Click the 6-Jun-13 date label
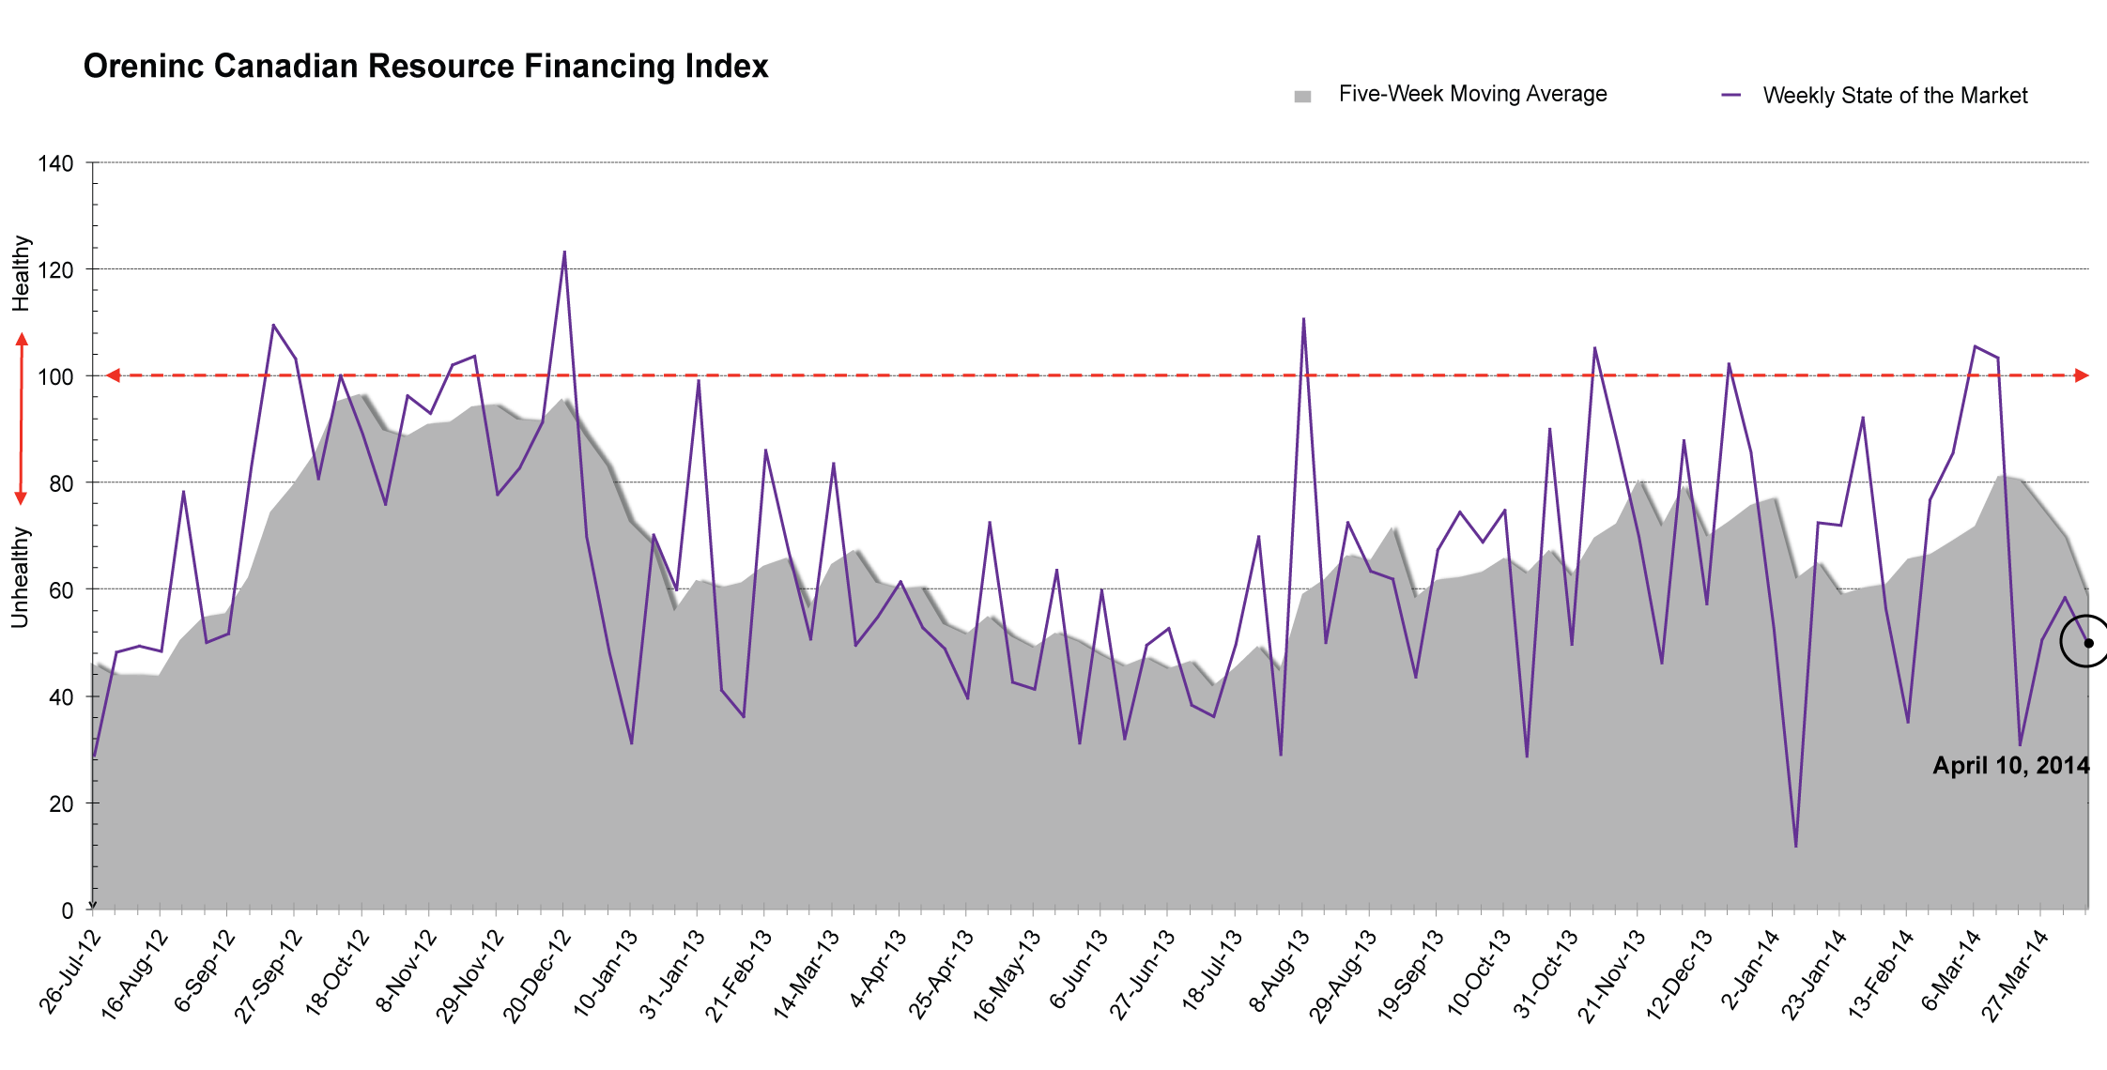Image resolution: width=2107 pixels, height=1070 pixels. [x=1079, y=970]
